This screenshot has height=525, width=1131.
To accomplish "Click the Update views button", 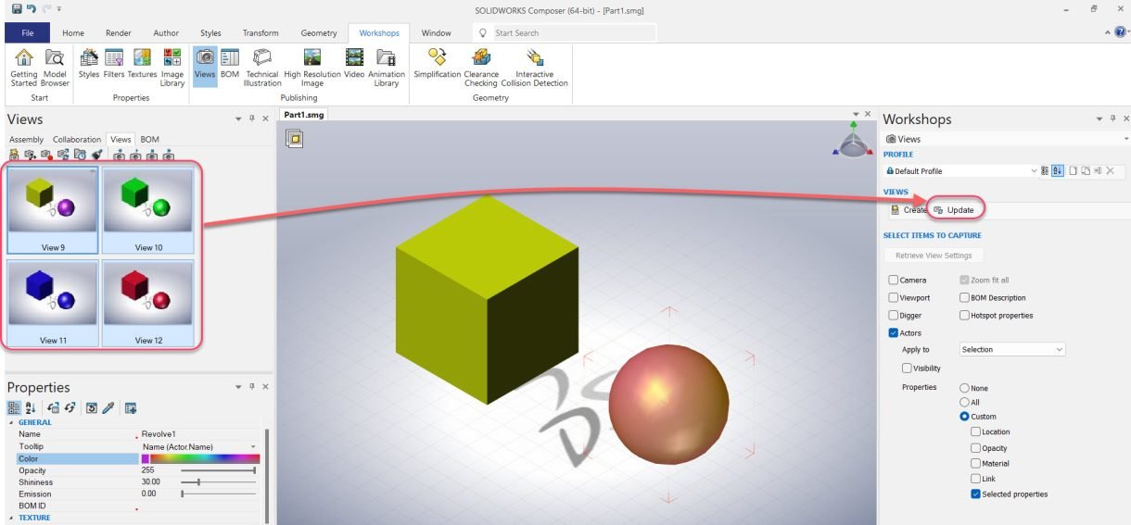I will coord(955,210).
